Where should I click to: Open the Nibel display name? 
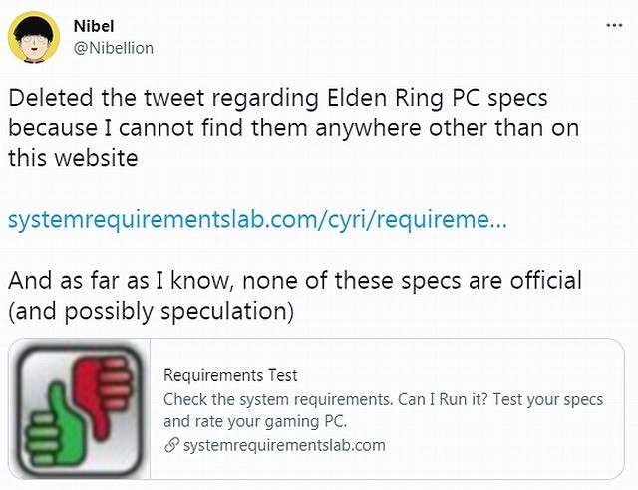pos(94,27)
